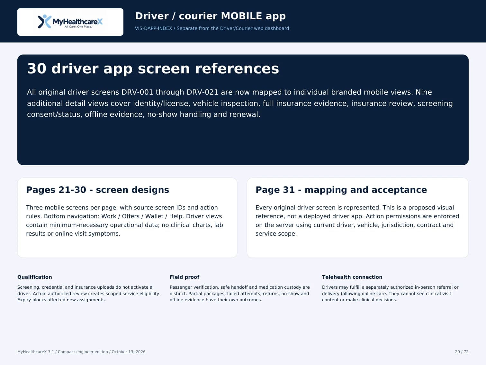This screenshot has height=365, width=486.
Task: Click the 'Field proof' heading
Action: tap(184, 277)
